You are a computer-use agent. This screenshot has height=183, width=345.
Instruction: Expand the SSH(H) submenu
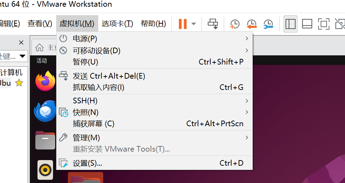click(x=154, y=101)
